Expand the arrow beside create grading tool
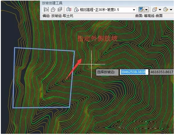This screenshot has width=175, height=135. [147, 10]
